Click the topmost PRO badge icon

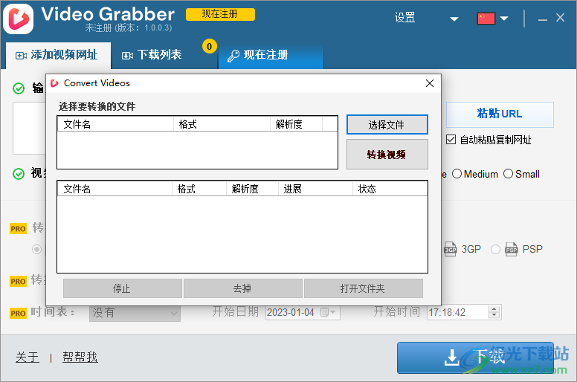point(18,229)
